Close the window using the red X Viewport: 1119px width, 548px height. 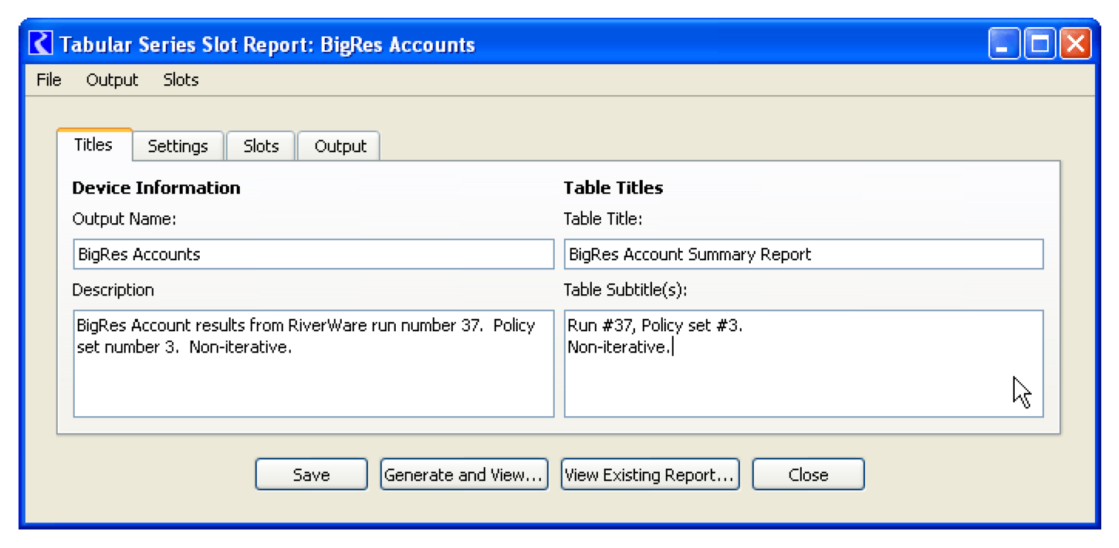tap(1075, 44)
